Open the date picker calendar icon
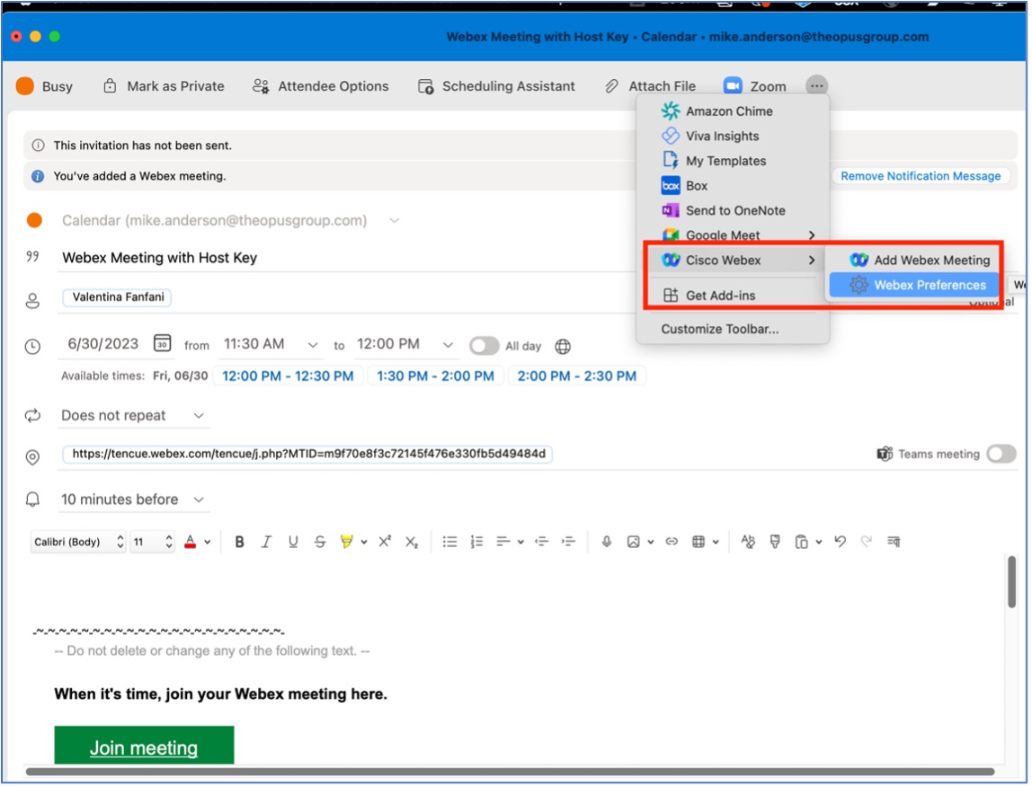This screenshot has width=1032, height=787. pyautogui.click(x=162, y=343)
